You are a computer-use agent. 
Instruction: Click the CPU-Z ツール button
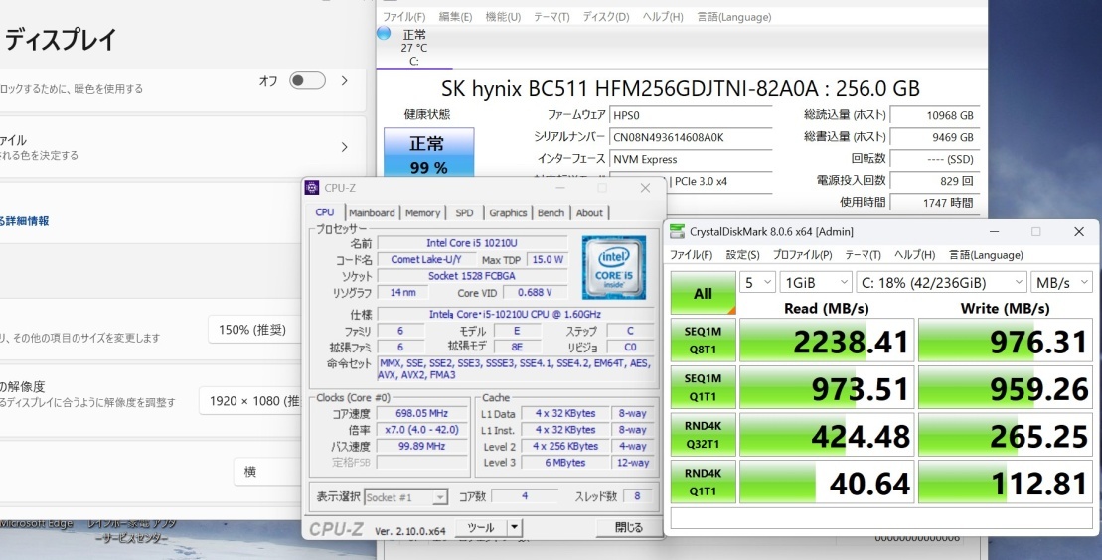point(481,527)
